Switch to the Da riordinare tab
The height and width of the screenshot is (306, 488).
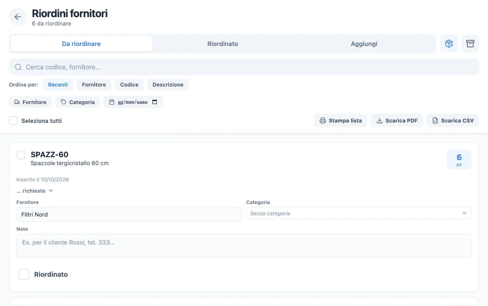81,44
